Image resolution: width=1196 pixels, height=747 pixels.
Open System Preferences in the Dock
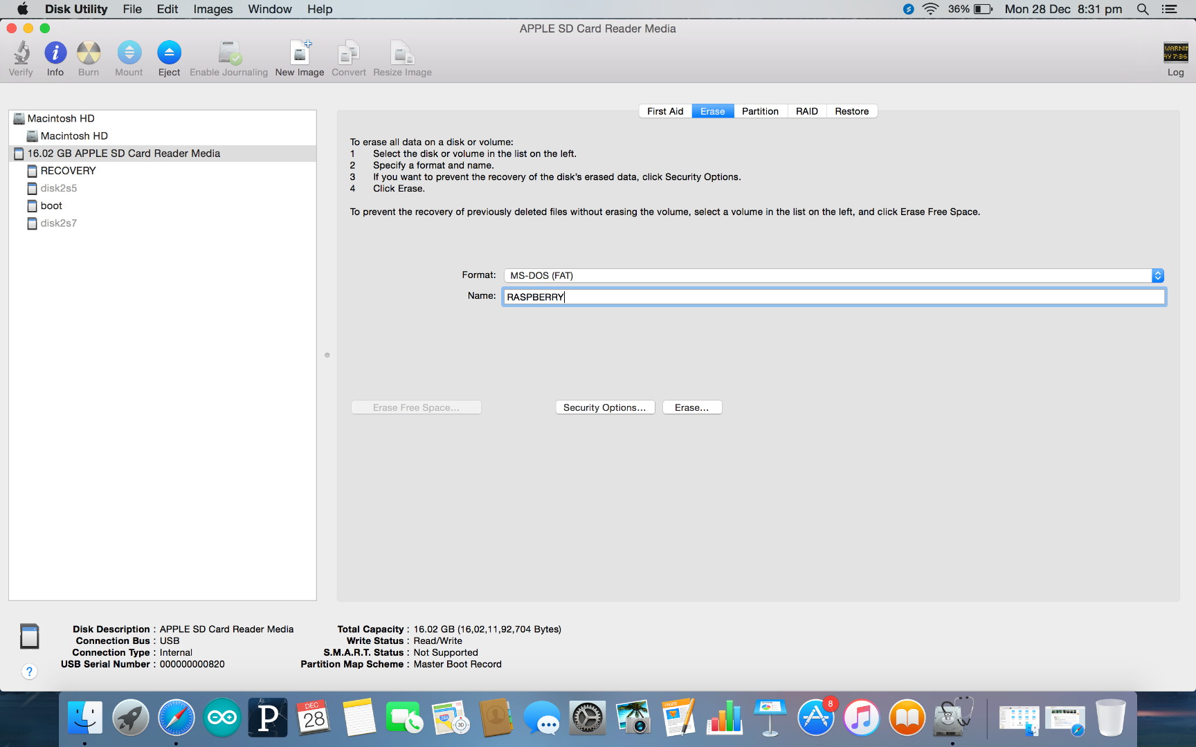click(588, 717)
